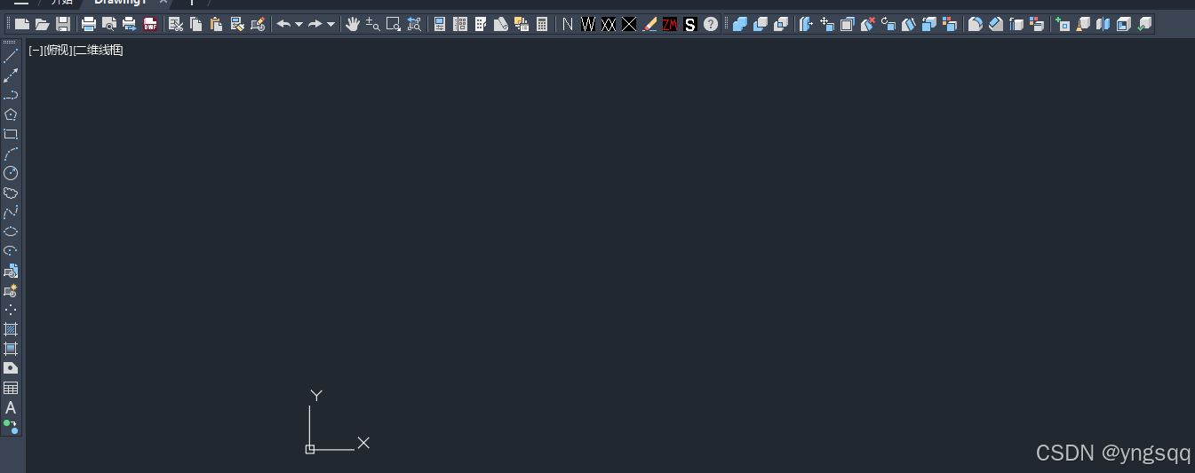The width and height of the screenshot is (1195, 473).
Task: Click the Shell solid icon
Action: coord(1124,24)
